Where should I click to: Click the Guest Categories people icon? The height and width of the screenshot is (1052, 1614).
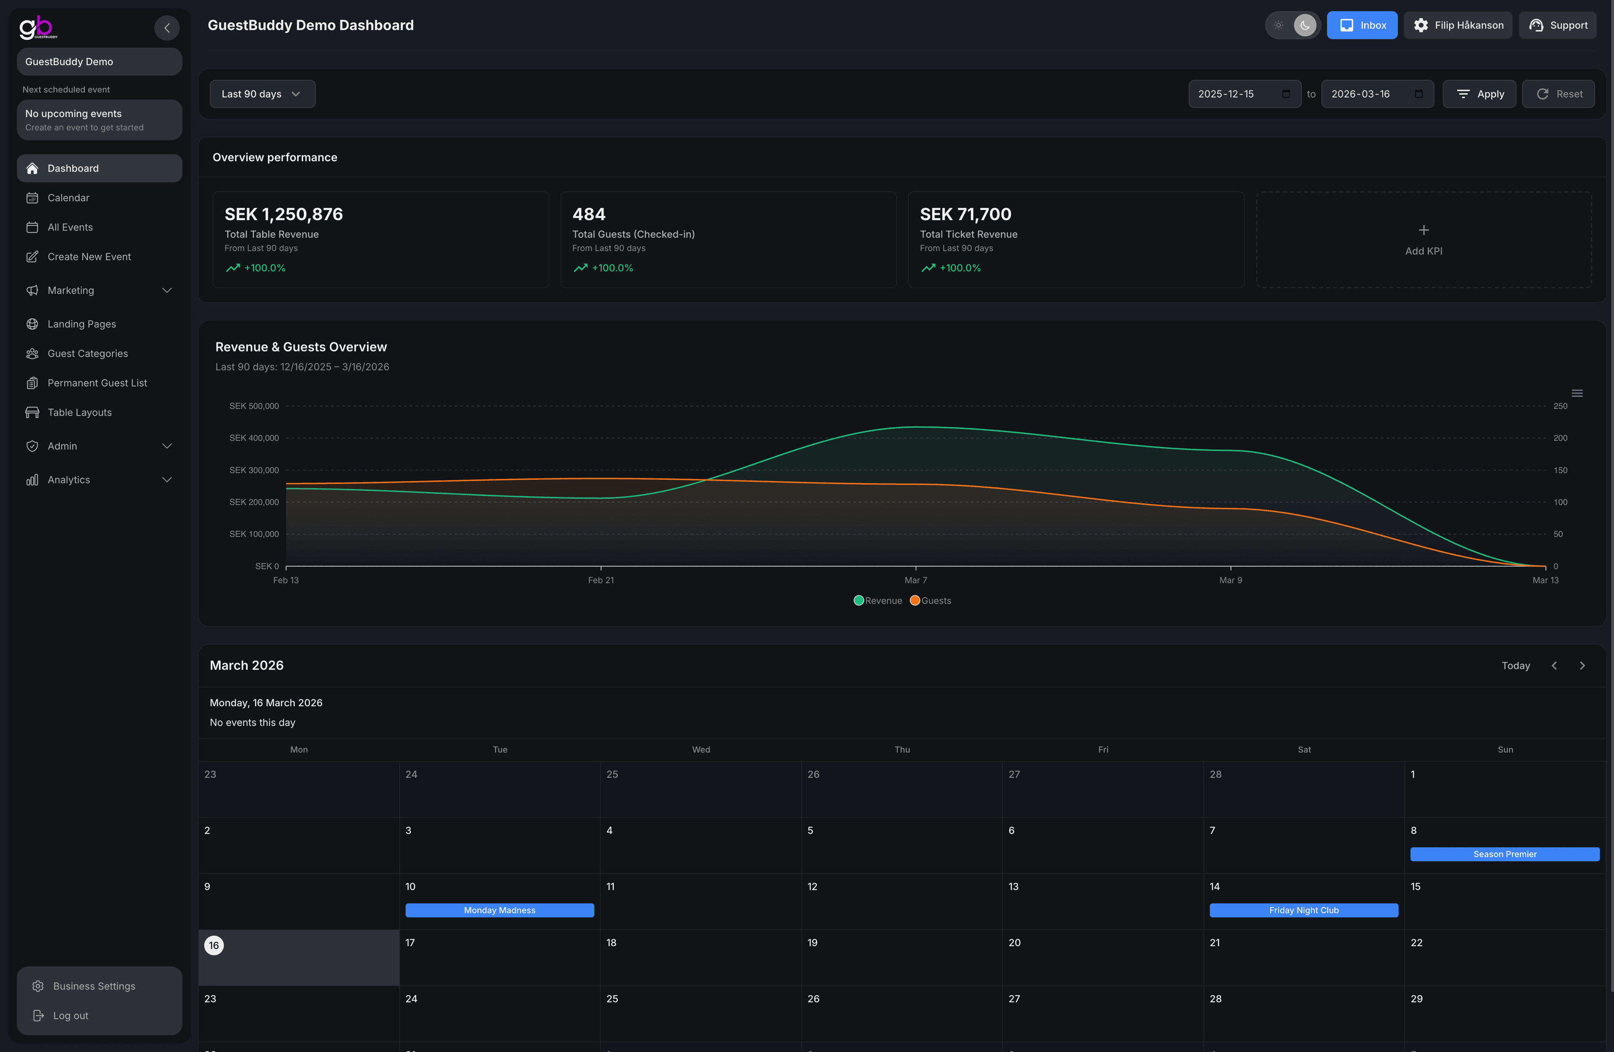point(32,353)
